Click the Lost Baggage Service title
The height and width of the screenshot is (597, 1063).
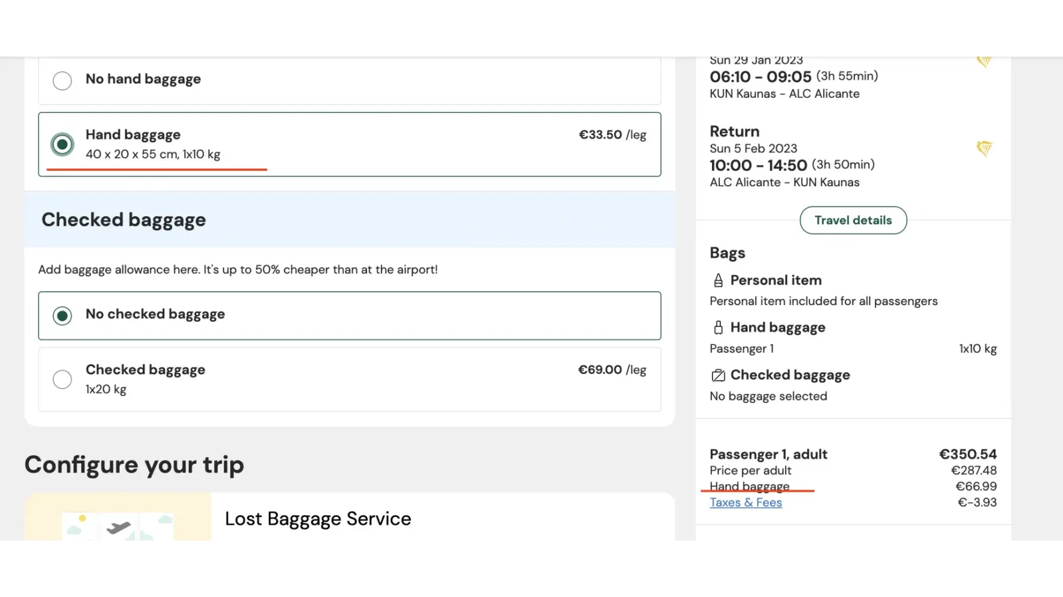317,519
